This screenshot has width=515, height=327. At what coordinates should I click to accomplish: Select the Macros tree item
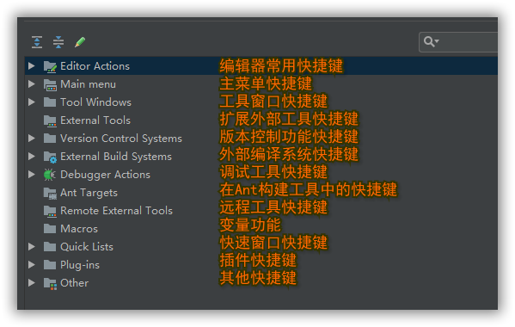(x=79, y=229)
